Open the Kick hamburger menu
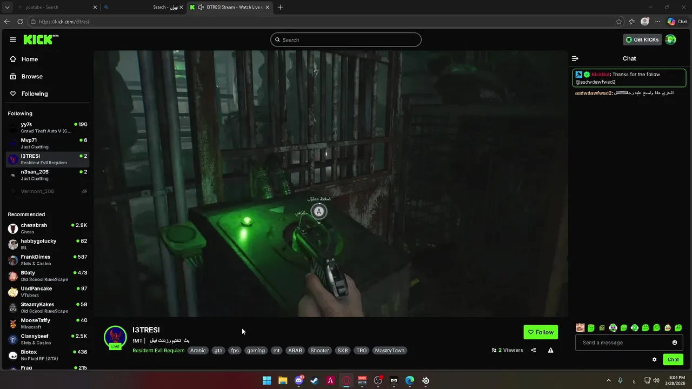Viewport: 692px width, 389px height. [13, 39]
